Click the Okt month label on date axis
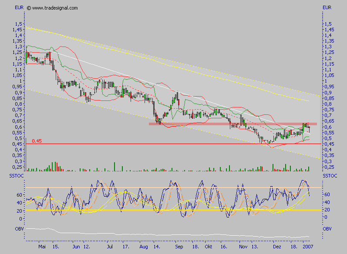The width and height of the screenshot is (347, 254). [208, 246]
